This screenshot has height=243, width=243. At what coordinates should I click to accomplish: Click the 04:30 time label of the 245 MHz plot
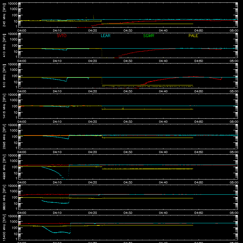(128, 31)
